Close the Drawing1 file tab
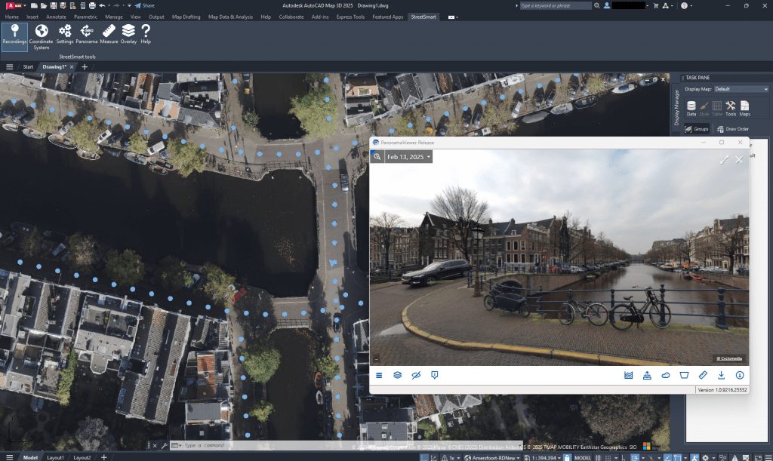 [72, 67]
